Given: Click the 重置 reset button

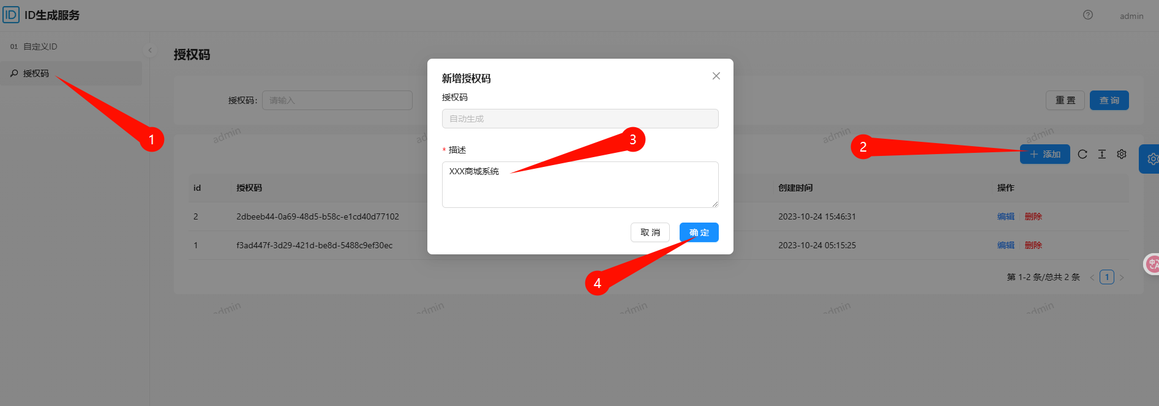Looking at the screenshot, I should (x=1065, y=100).
